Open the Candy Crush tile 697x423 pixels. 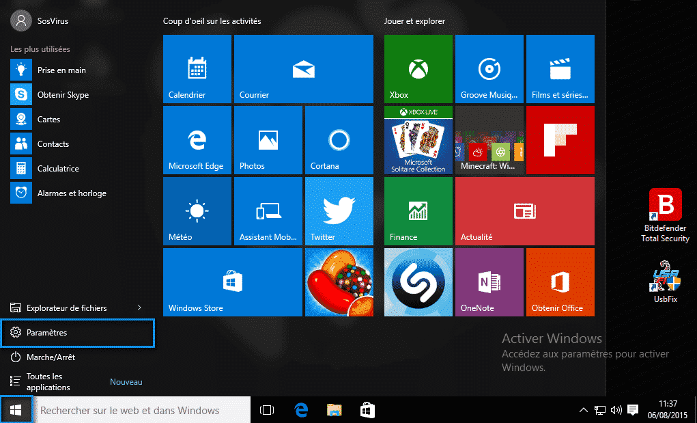339,282
